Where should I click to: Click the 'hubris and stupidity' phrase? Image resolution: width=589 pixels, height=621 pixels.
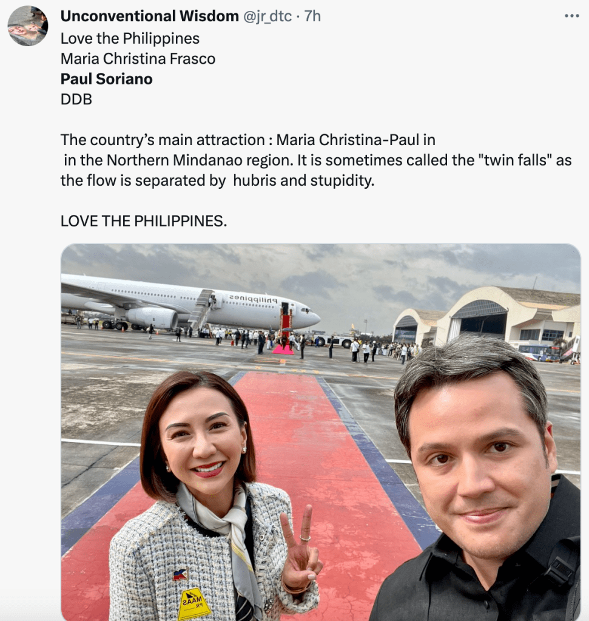coord(304,181)
